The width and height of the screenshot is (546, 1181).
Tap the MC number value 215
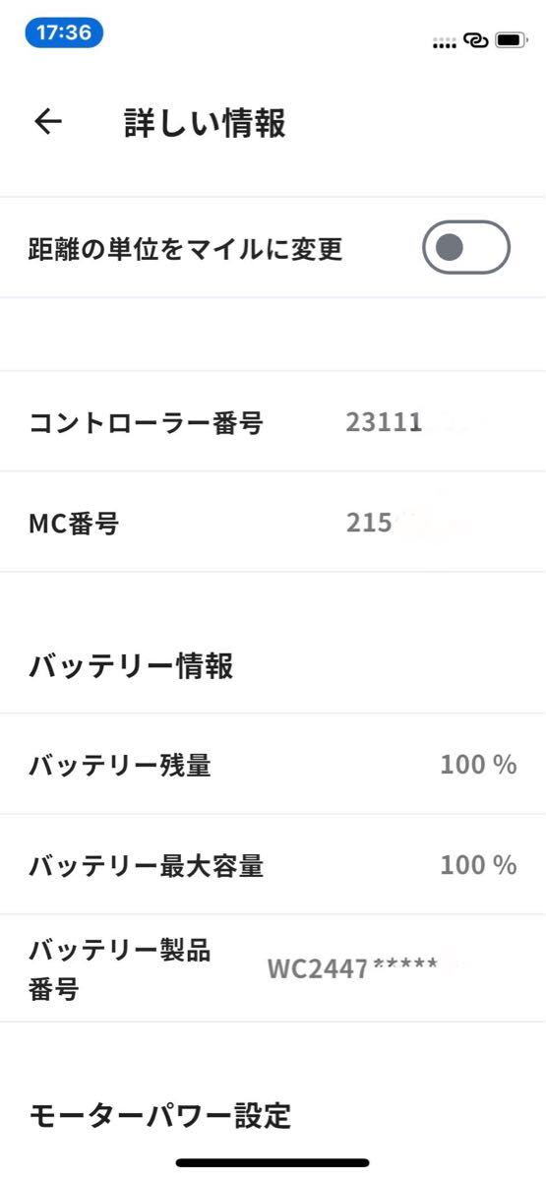[370, 523]
